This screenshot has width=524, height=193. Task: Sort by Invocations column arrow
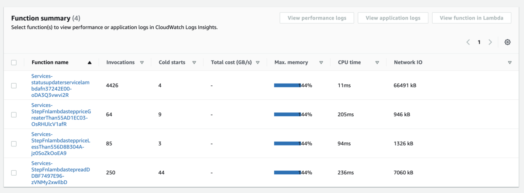coord(142,63)
